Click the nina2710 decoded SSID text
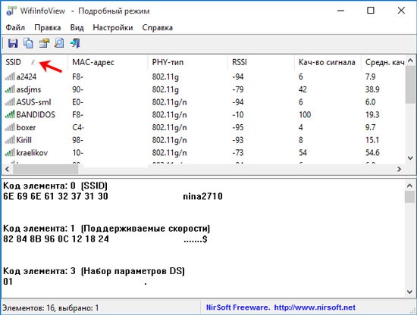Viewport: 417px width, 315px height. [202, 197]
